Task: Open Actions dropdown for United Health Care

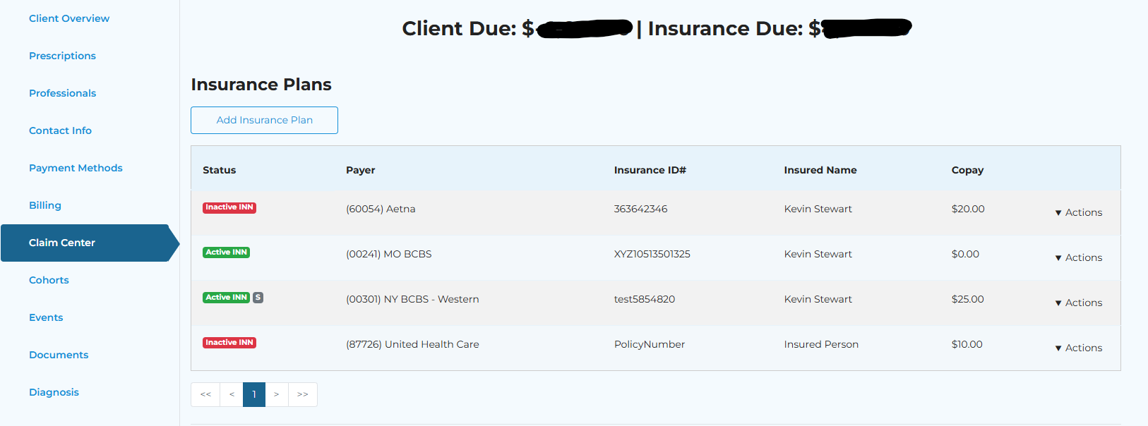Action: pyautogui.click(x=1078, y=348)
